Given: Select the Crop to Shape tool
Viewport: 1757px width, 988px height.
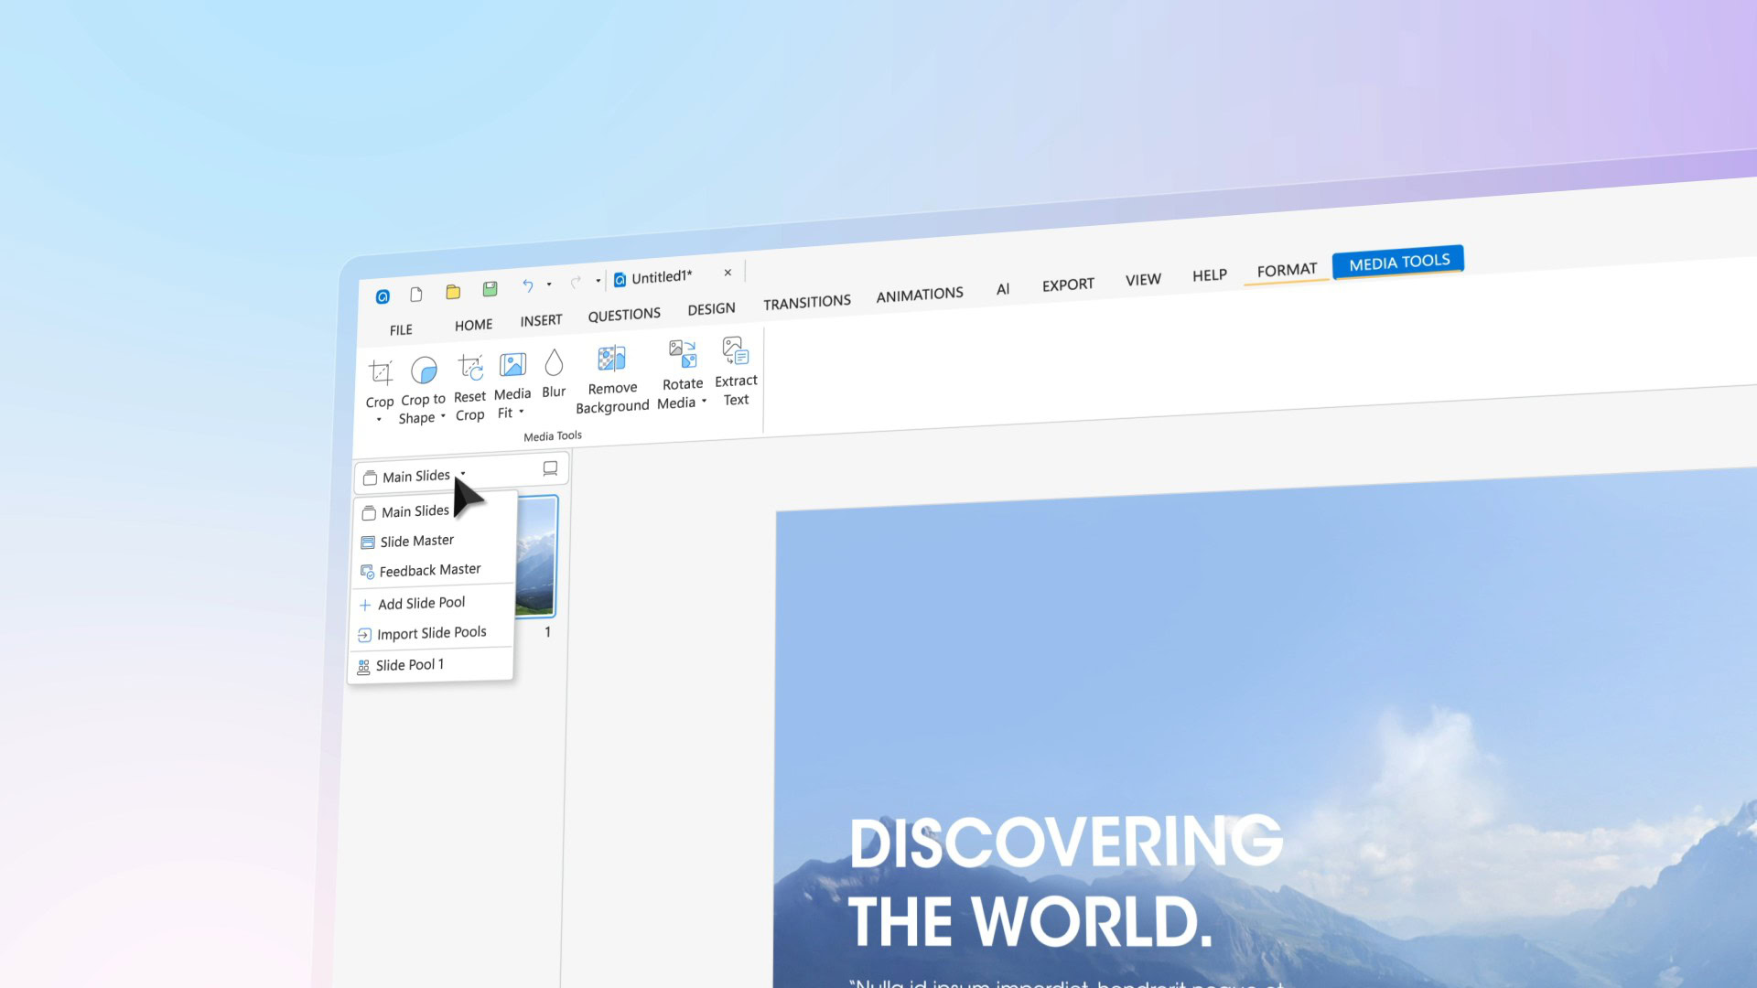Looking at the screenshot, I should pos(424,370).
